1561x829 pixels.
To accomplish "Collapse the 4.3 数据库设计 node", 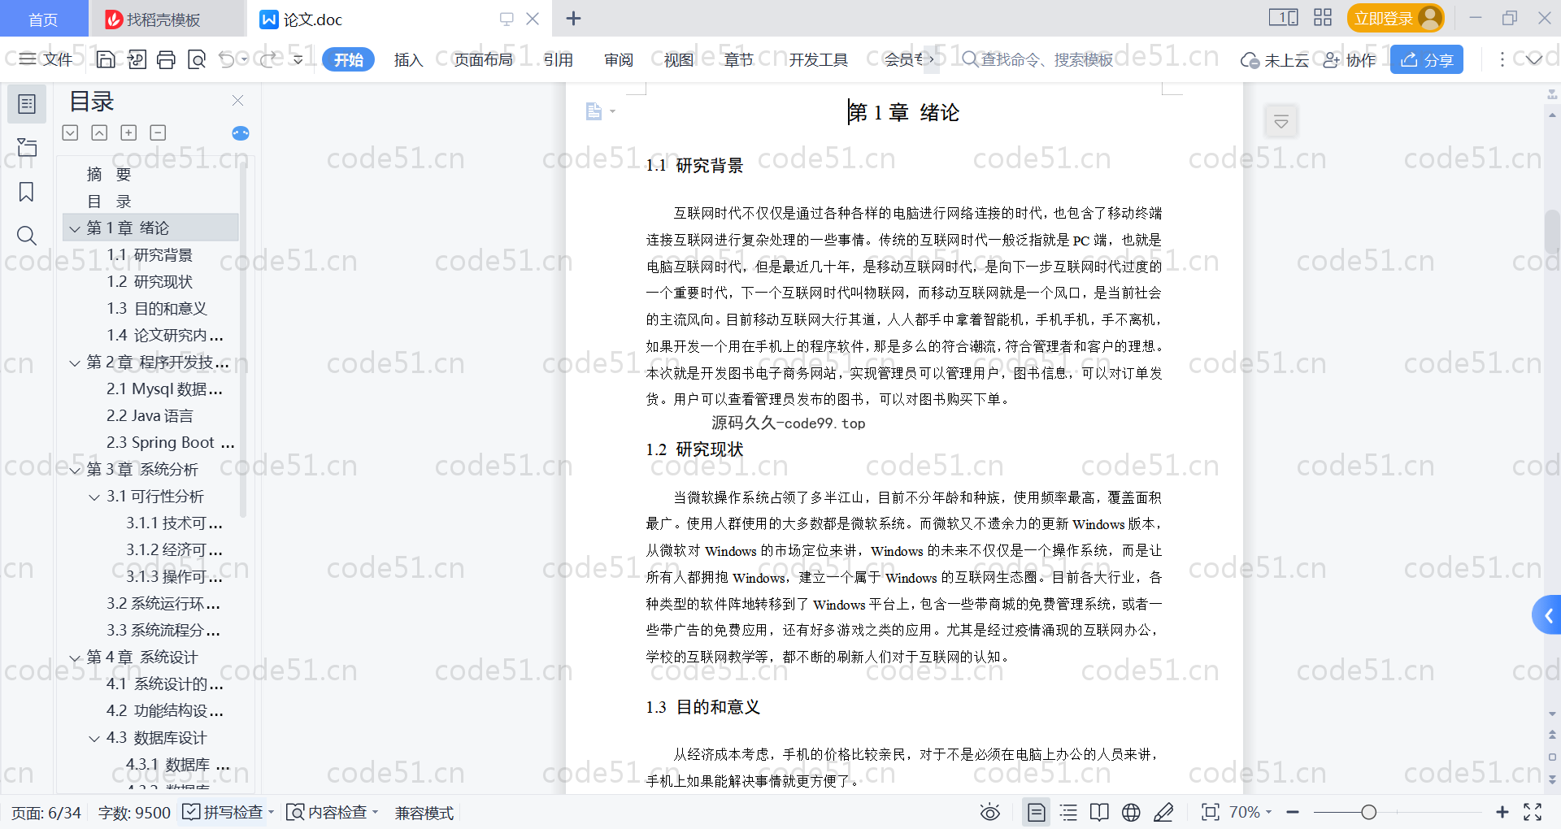I will [x=94, y=738].
